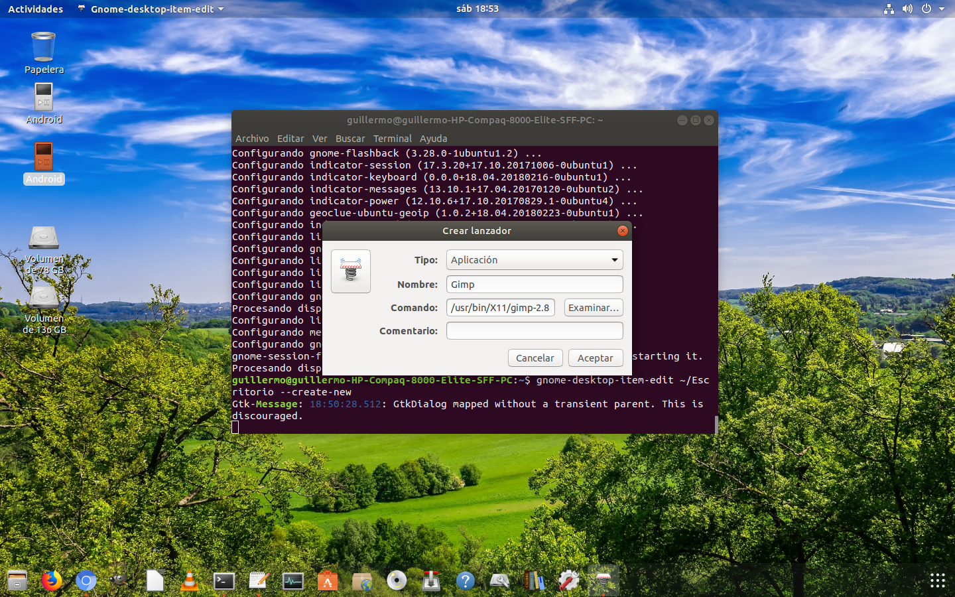Click the Comentario input field
This screenshot has height=597, width=955.
pos(534,330)
